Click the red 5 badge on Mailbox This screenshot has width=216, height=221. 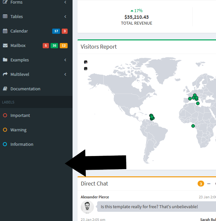pos(46,46)
